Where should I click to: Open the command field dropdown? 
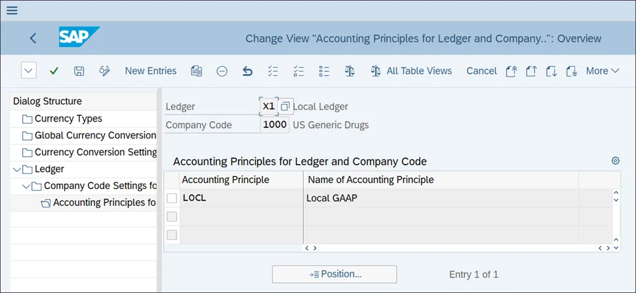point(28,71)
